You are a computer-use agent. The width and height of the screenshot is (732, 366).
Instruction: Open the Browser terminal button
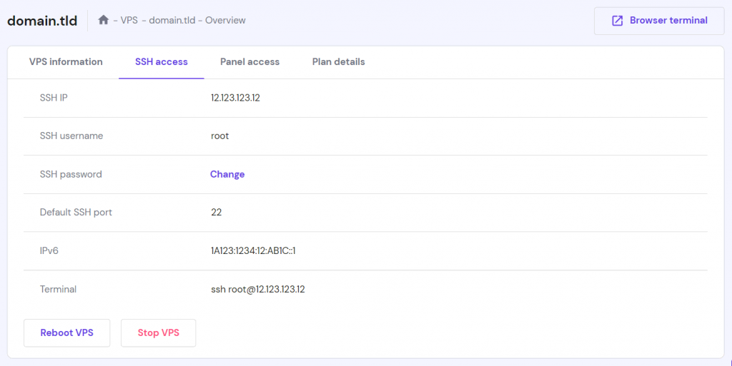(x=659, y=21)
